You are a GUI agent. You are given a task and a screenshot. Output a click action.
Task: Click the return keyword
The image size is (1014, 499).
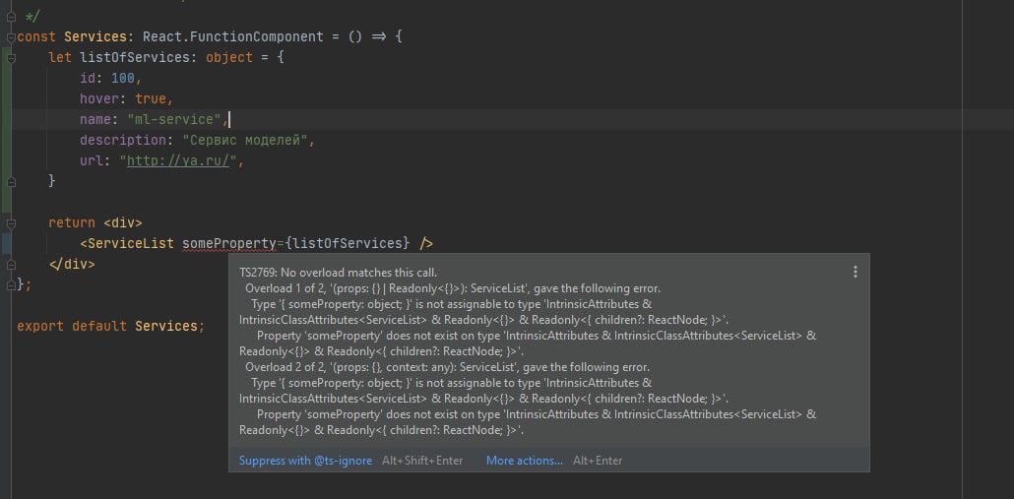pos(72,223)
